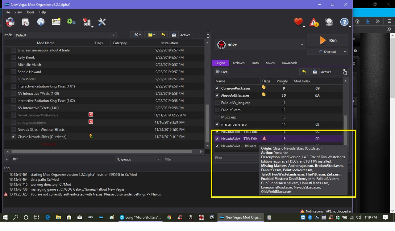
Task: Open the Profile Default dropdown
Action: tap(65, 35)
